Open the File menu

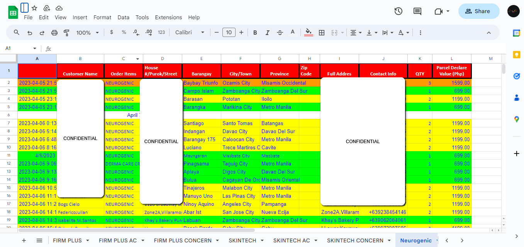pyautogui.click(x=28, y=17)
